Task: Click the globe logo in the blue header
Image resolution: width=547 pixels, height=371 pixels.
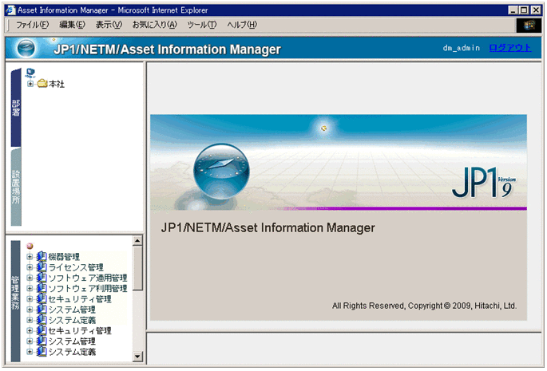Action: (x=26, y=48)
